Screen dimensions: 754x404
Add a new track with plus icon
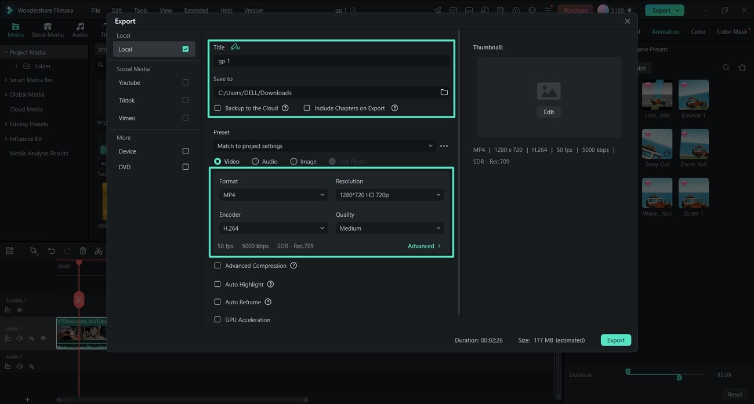click(x=27, y=399)
